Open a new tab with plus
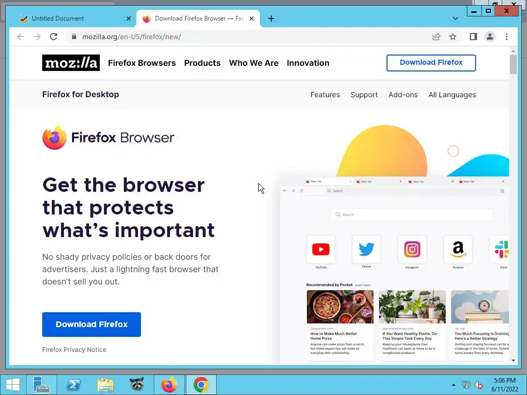Viewport: 527px width, 395px height. [x=271, y=19]
